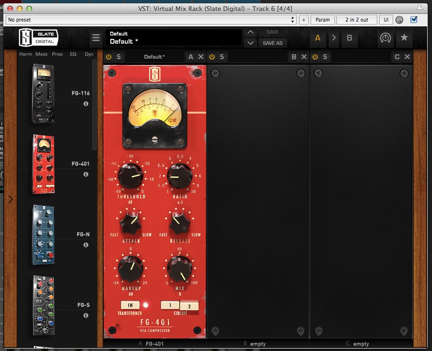This screenshot has height=351, width=432.
Task: Click the empty rack slot B panel
Action: coord(258,202)
